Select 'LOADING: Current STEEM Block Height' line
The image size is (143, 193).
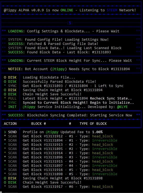point(70,61)
